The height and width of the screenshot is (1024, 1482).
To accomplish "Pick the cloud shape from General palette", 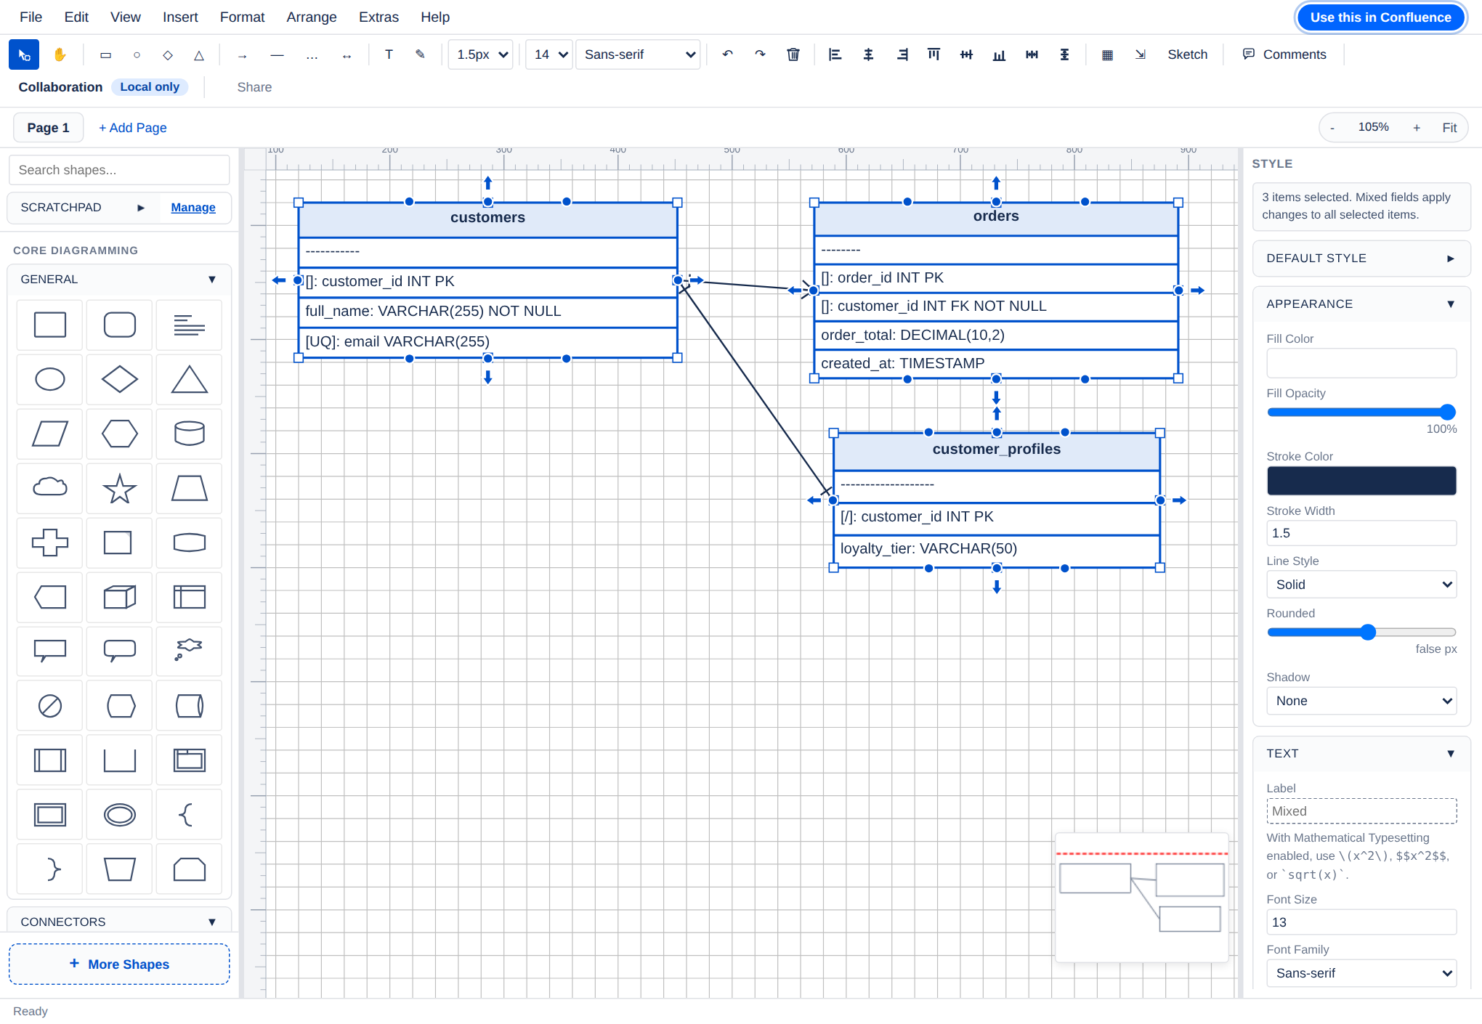I will [50, 488].
